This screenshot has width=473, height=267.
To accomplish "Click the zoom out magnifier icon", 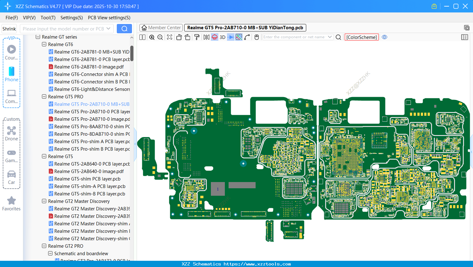I will click(x=160, y=37).
